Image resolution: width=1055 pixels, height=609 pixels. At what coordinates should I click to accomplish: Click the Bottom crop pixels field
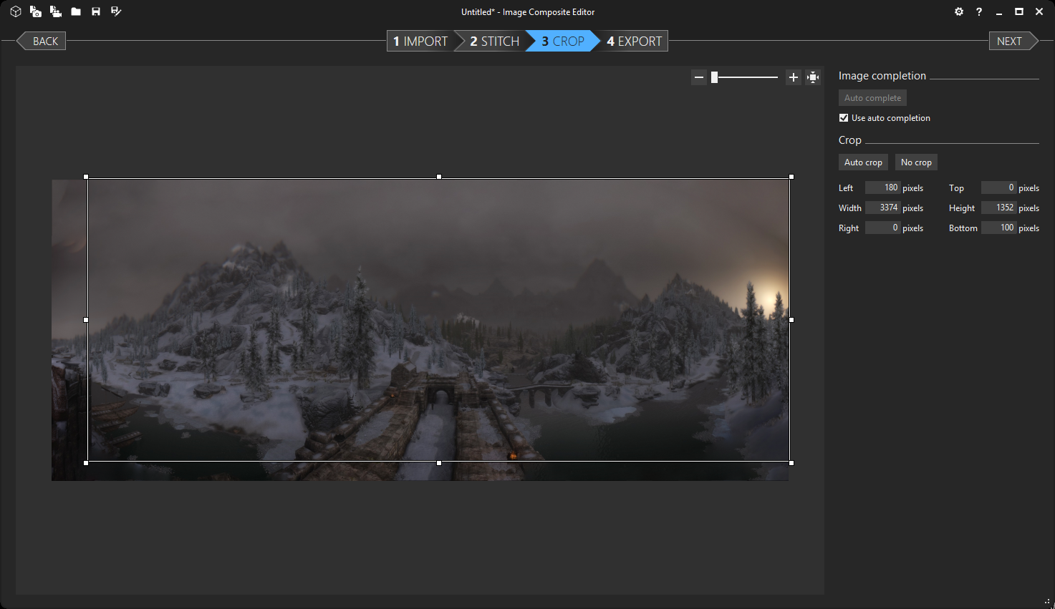[x=998, y=228]
